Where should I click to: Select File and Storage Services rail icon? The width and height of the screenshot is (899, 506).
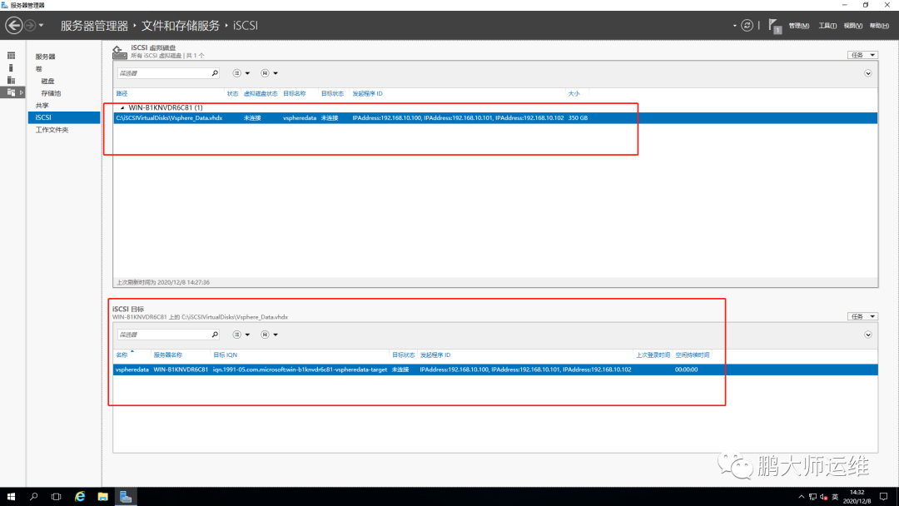[x=12, y=92]
